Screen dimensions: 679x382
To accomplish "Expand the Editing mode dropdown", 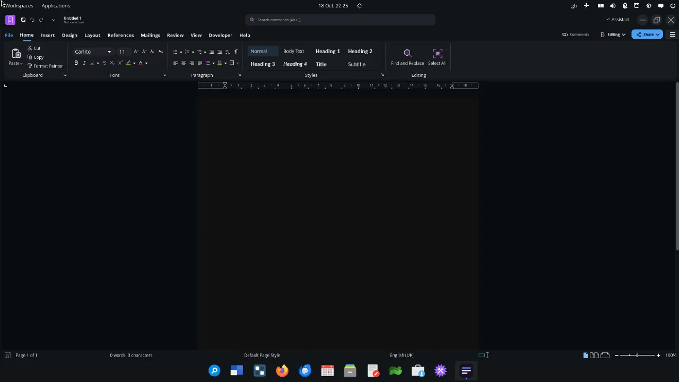I will pyautogui.click(x=613, y=34).
